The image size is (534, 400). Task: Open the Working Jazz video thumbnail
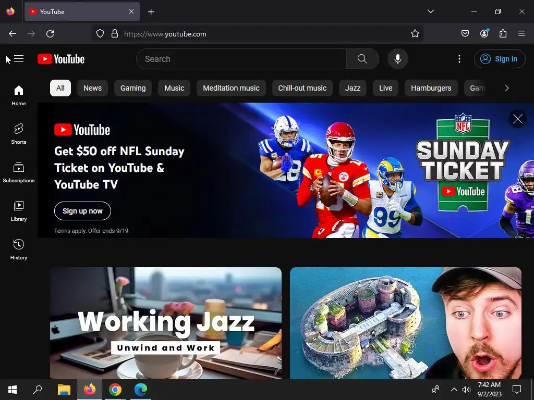166,323
